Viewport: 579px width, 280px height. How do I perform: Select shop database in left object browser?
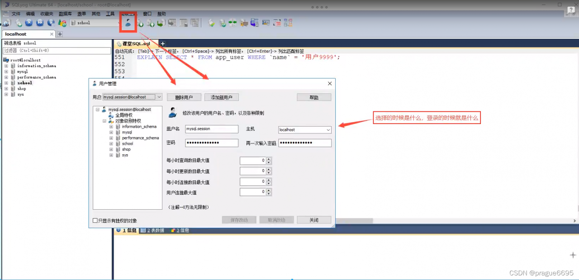[x=22, y=89]
